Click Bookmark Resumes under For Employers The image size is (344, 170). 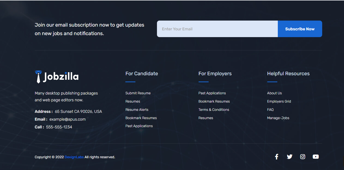[214, 101]
